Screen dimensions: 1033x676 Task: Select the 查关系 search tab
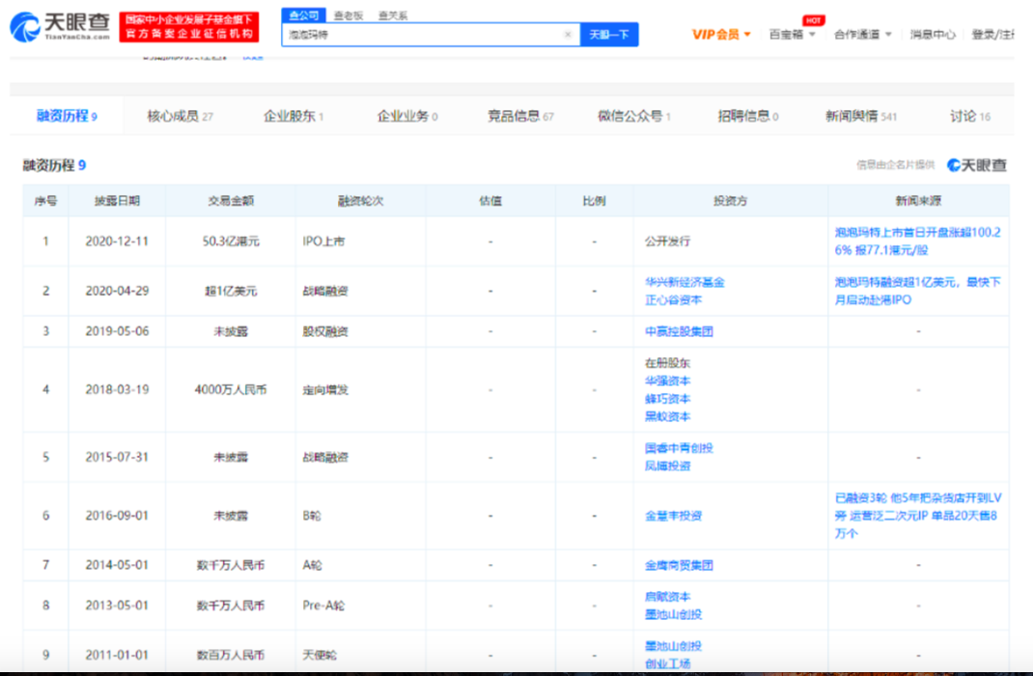393,15
